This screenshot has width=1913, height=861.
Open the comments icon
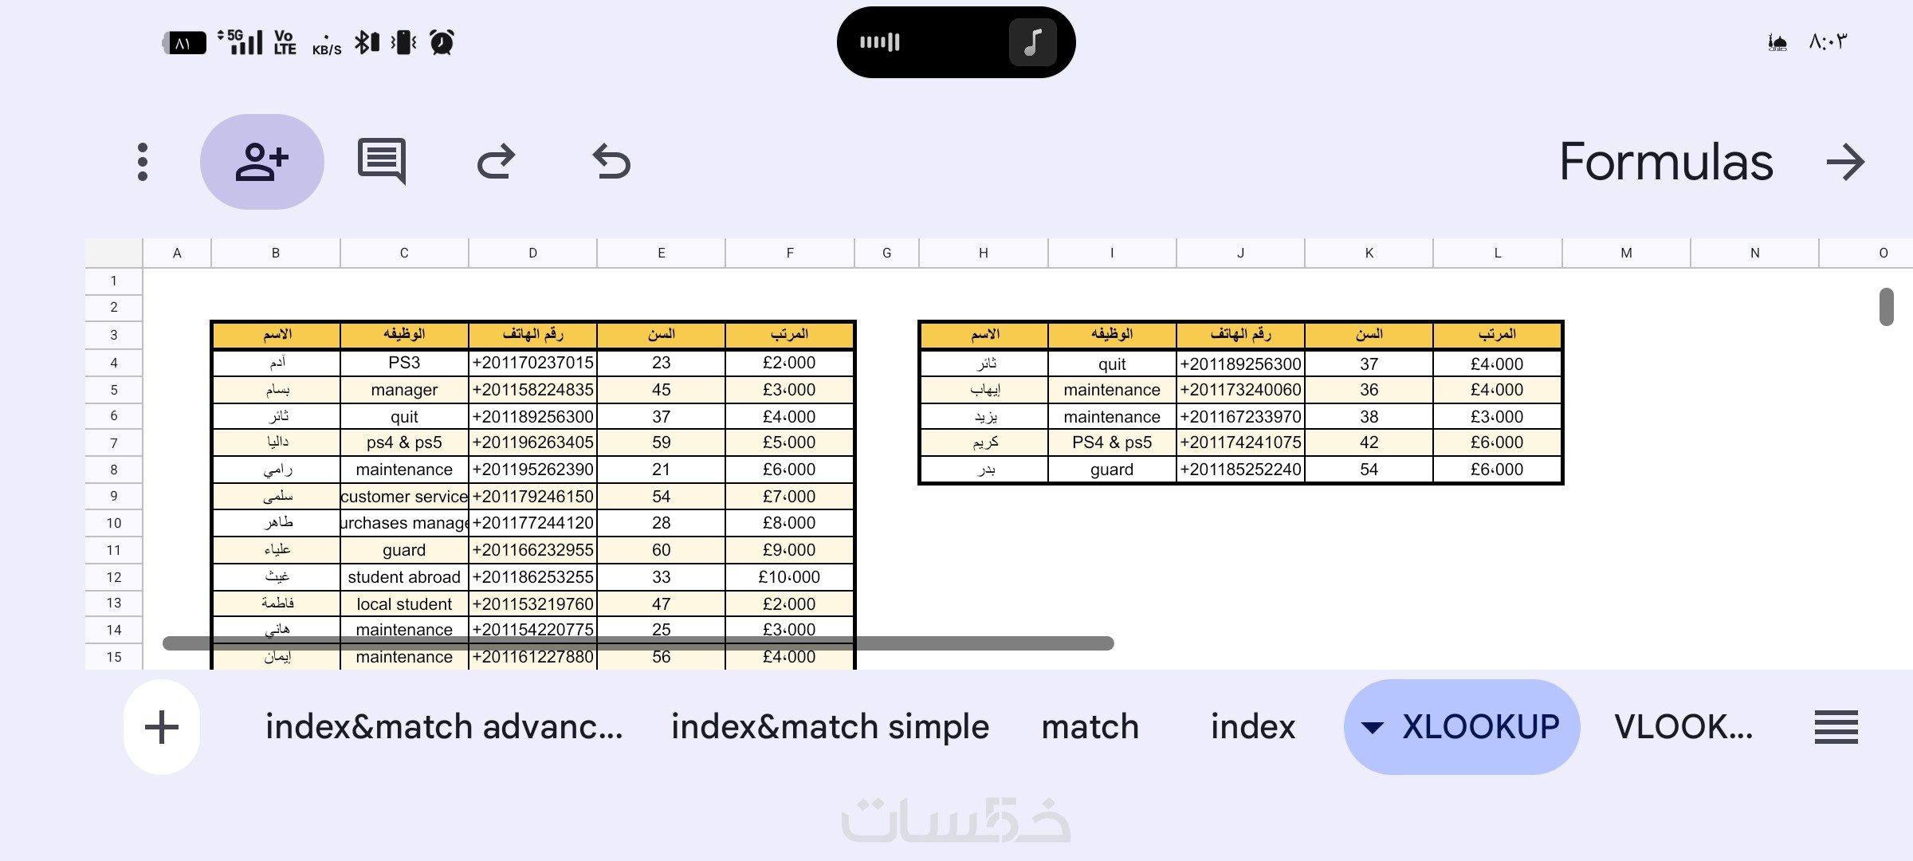(x=382, y=162)
